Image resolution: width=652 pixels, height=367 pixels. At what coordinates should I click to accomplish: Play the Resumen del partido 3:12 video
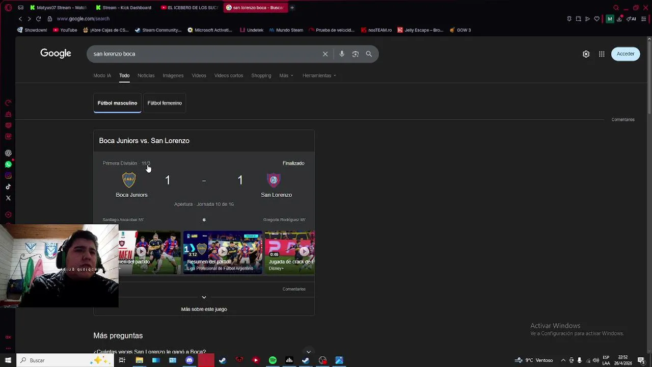pos(223,252)
